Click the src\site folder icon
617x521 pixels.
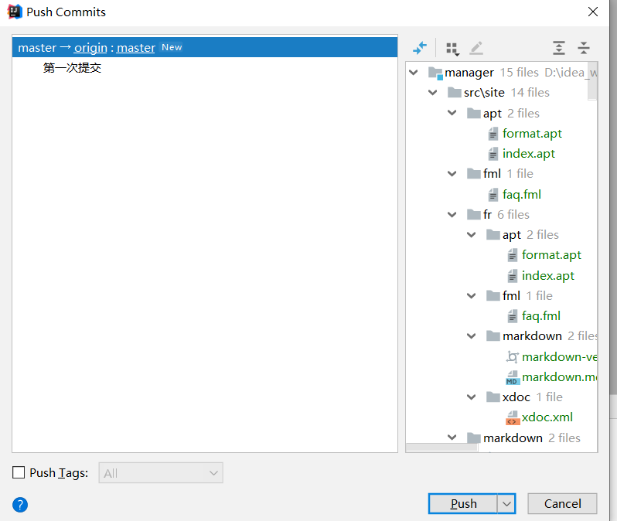(x=454, y=93)
